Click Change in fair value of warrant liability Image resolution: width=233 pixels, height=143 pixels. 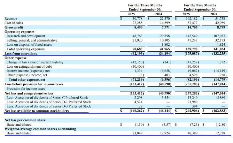pos(35,62)
